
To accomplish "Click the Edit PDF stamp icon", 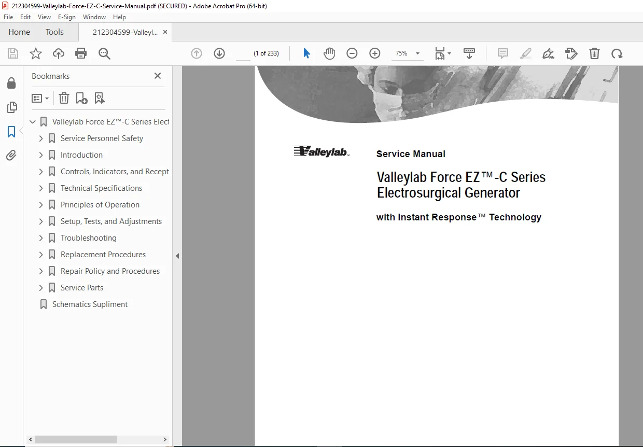I will point(571,53).
